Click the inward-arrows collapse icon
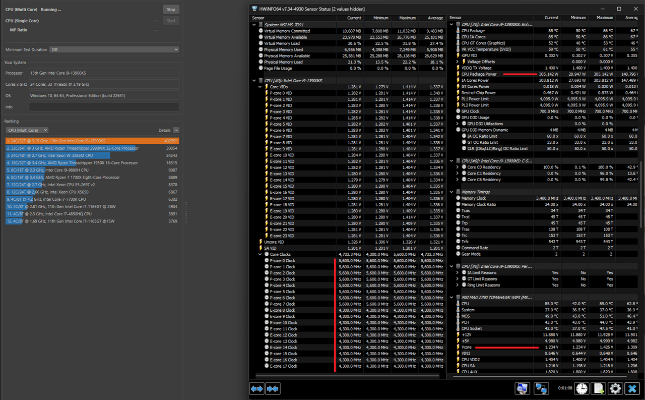Screen dimensions: 645x400 click(x=273, y=388)
